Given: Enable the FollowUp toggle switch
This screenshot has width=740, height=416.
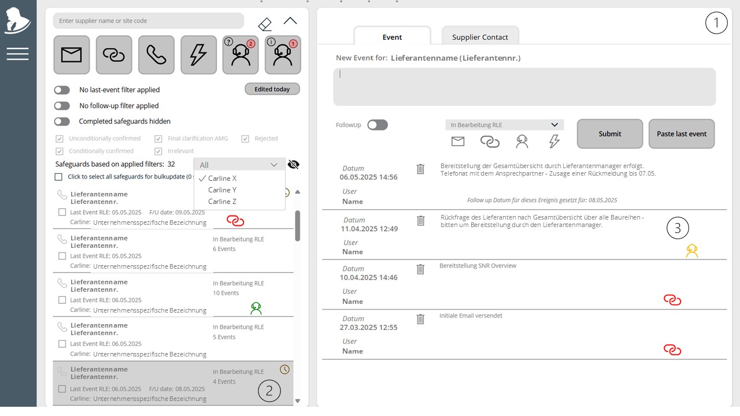Looking at the screenshot, I should (x=378, y=125).
